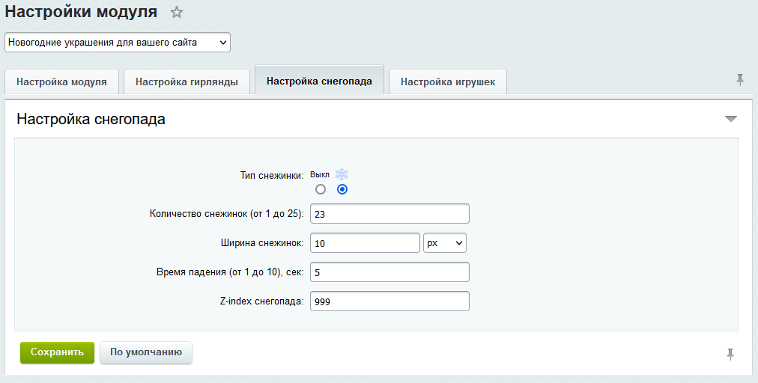Click the fall time input field
This screenshot has height=383, width=758.
[389, 272]
